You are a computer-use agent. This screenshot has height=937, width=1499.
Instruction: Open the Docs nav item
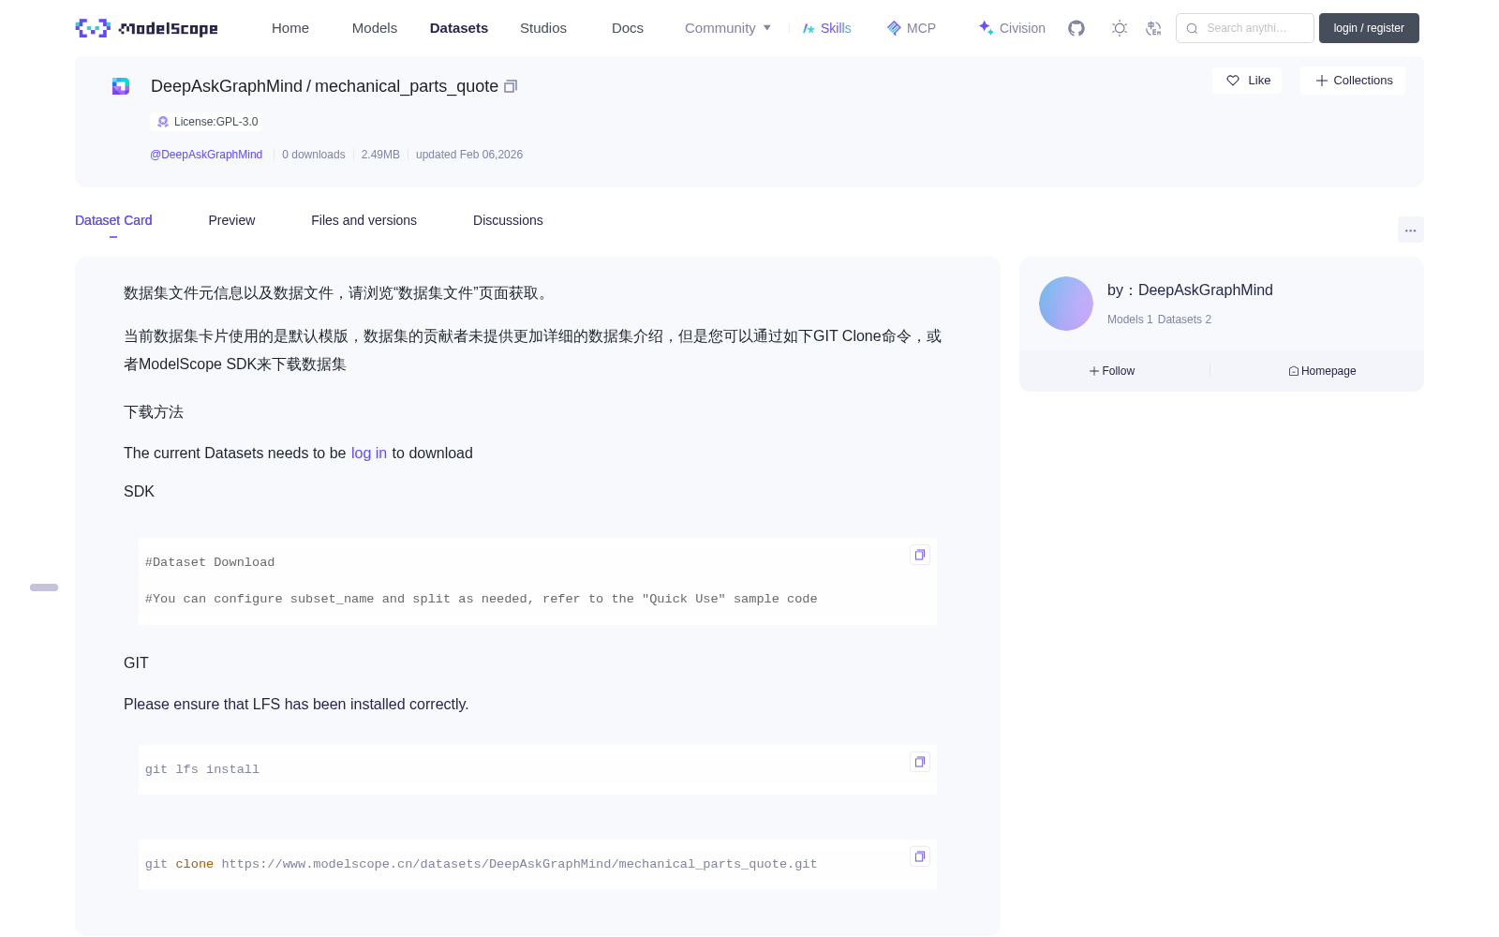point(628,28)
